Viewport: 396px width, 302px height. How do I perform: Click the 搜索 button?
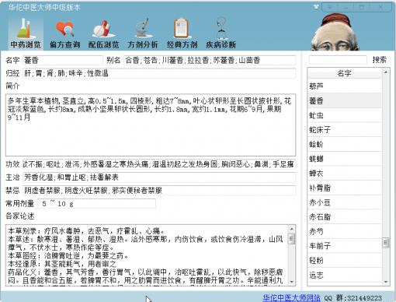(x=379, y=60)
